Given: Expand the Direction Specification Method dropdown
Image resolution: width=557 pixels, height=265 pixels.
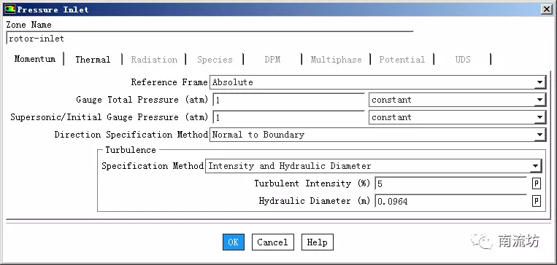Looking at the screenshot, I should click(377, 135).
